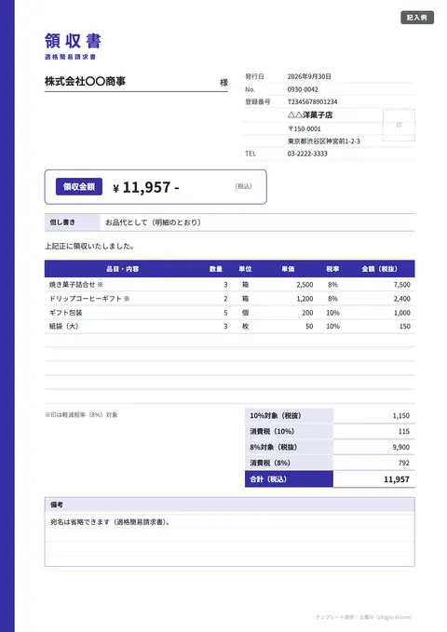Click quantity 5 in ギフト包装 row
447x632 pixels.
[225, 313]
